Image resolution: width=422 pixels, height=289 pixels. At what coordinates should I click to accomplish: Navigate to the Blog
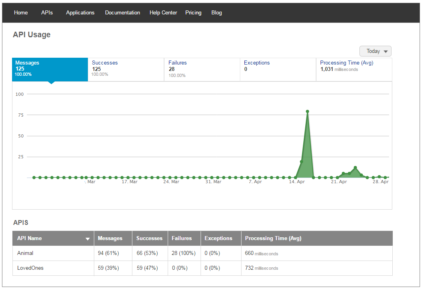click(x=217, y=12)
